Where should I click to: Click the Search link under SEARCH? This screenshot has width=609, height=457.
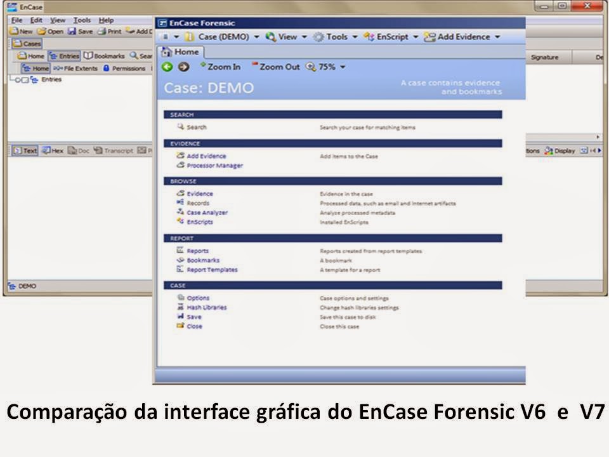197,127
